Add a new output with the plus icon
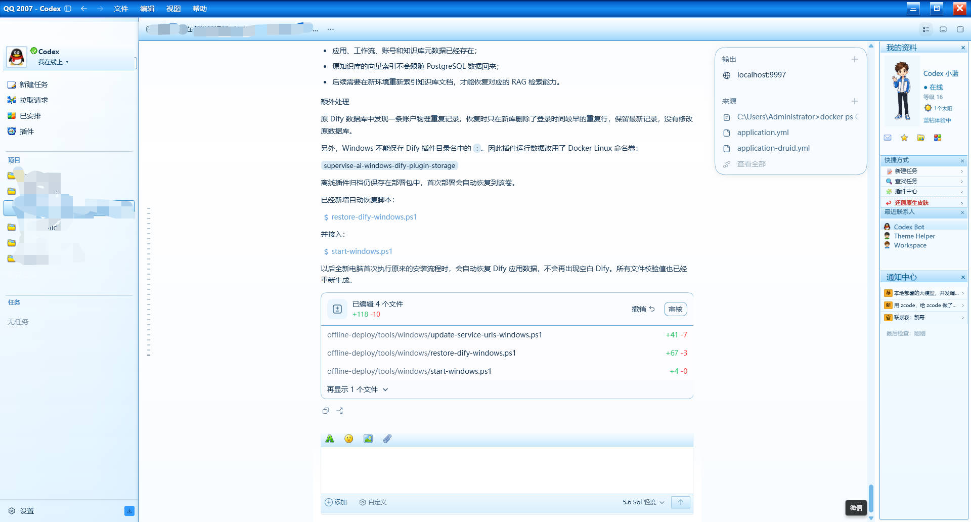 pos(855,59)
